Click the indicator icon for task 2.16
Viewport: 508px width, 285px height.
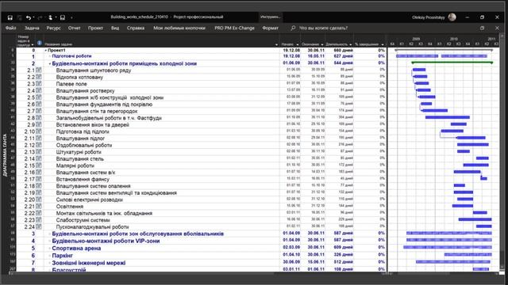point(39,173)
